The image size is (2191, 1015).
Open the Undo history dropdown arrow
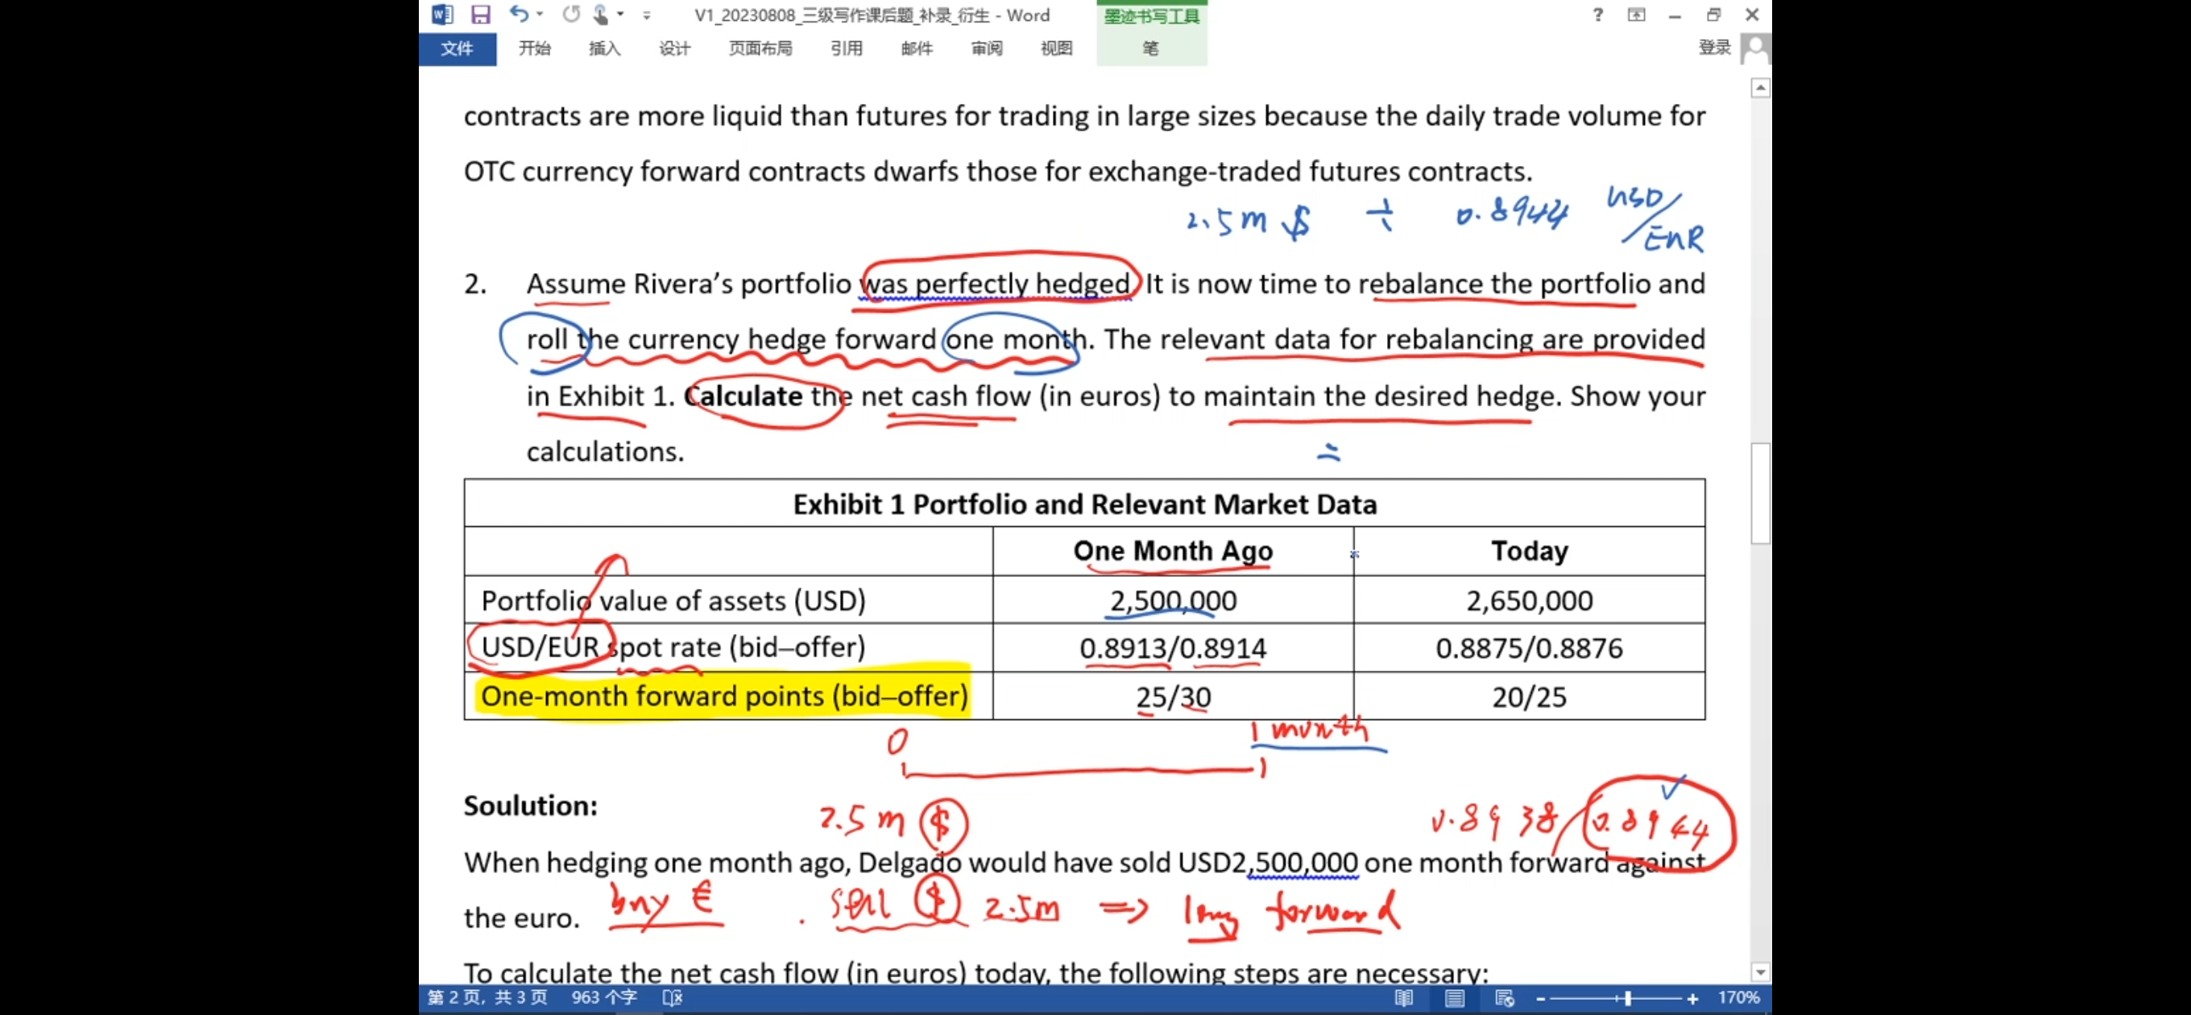540,14
